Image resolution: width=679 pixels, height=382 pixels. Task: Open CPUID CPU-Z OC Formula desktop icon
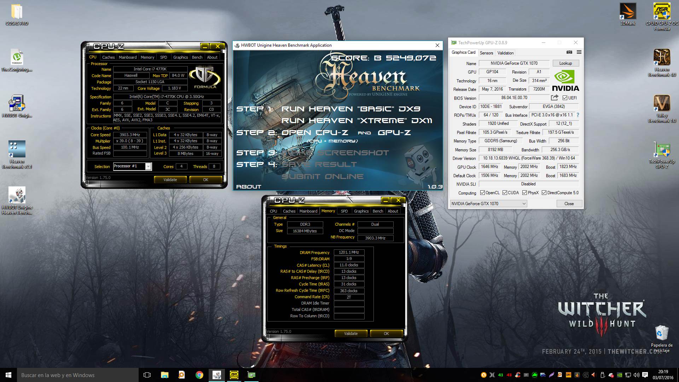pos(662,16)
